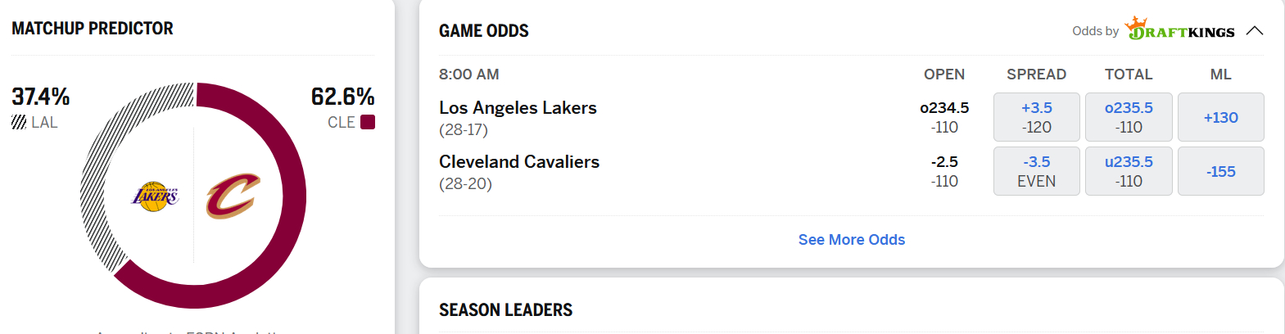Image resolution: width=1285 pixels, height=334 pixels.
Task: Click the striped LAL legend icon
Action: coord(19,123)
